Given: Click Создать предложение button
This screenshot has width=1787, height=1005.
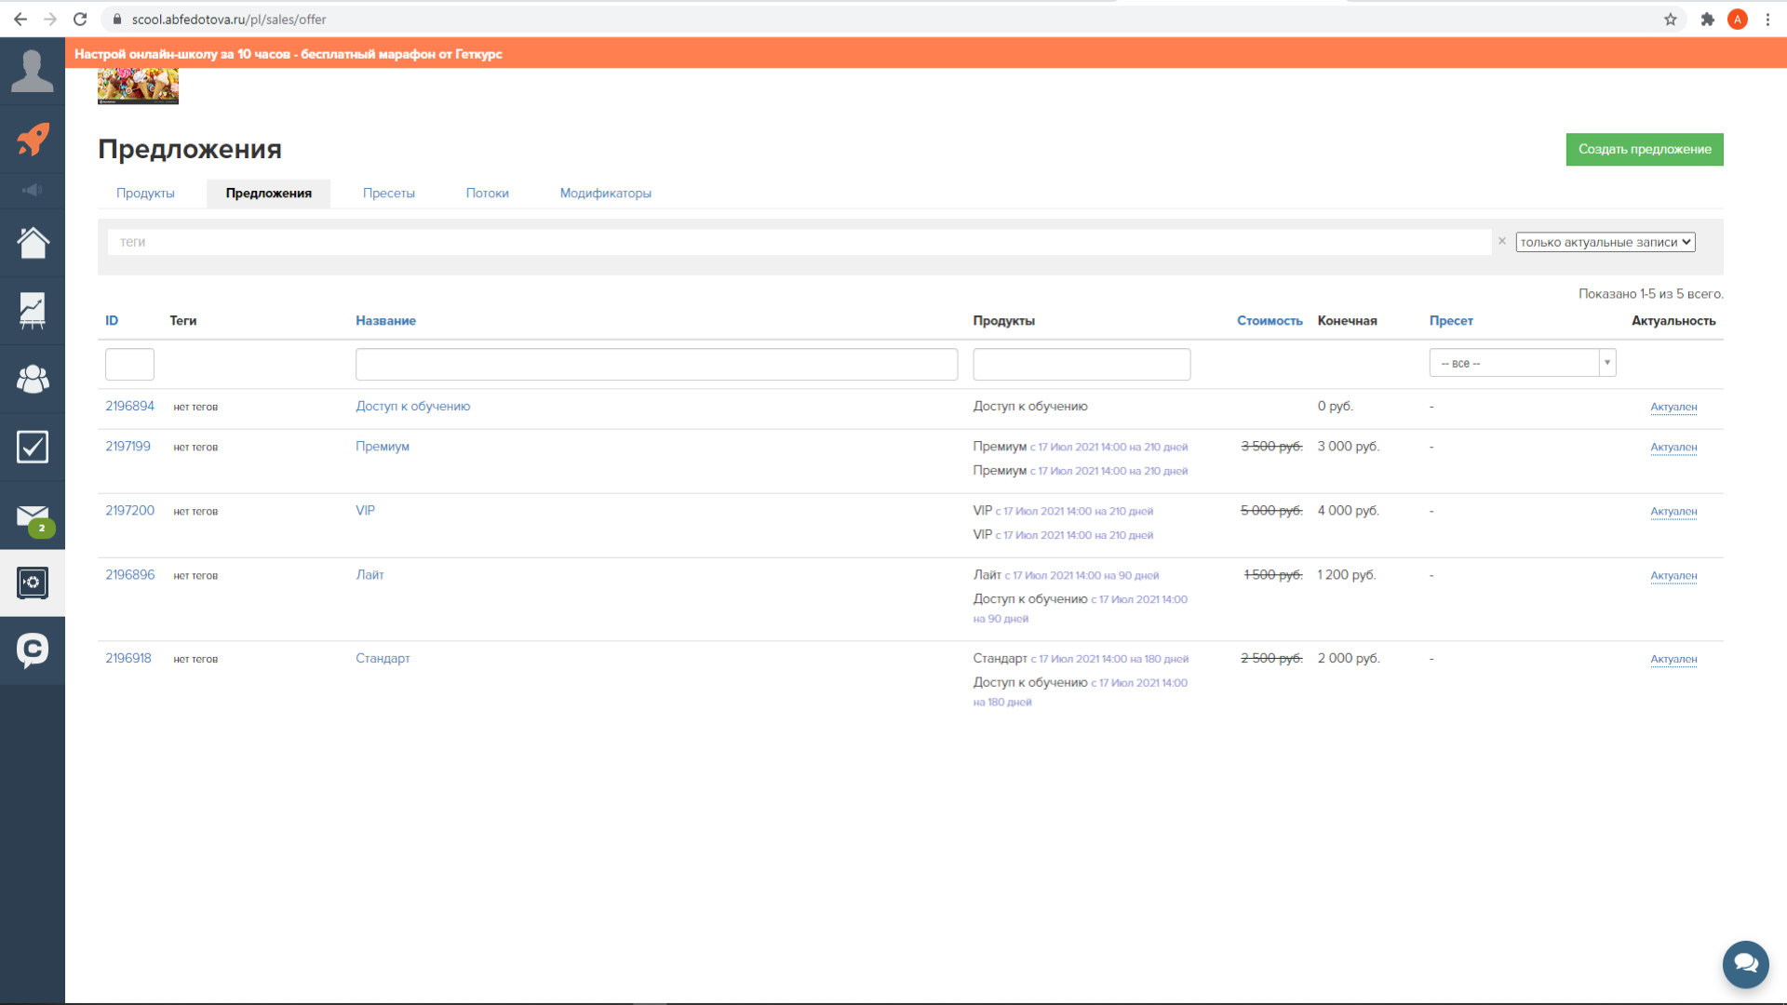Looking at the screenshot, I should coord(1644,150).
